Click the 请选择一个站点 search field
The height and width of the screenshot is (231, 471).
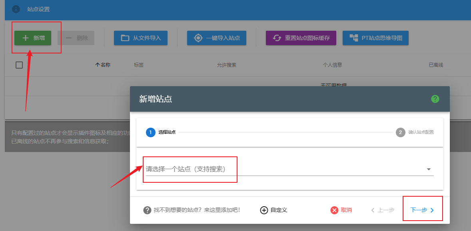(280, 169)
